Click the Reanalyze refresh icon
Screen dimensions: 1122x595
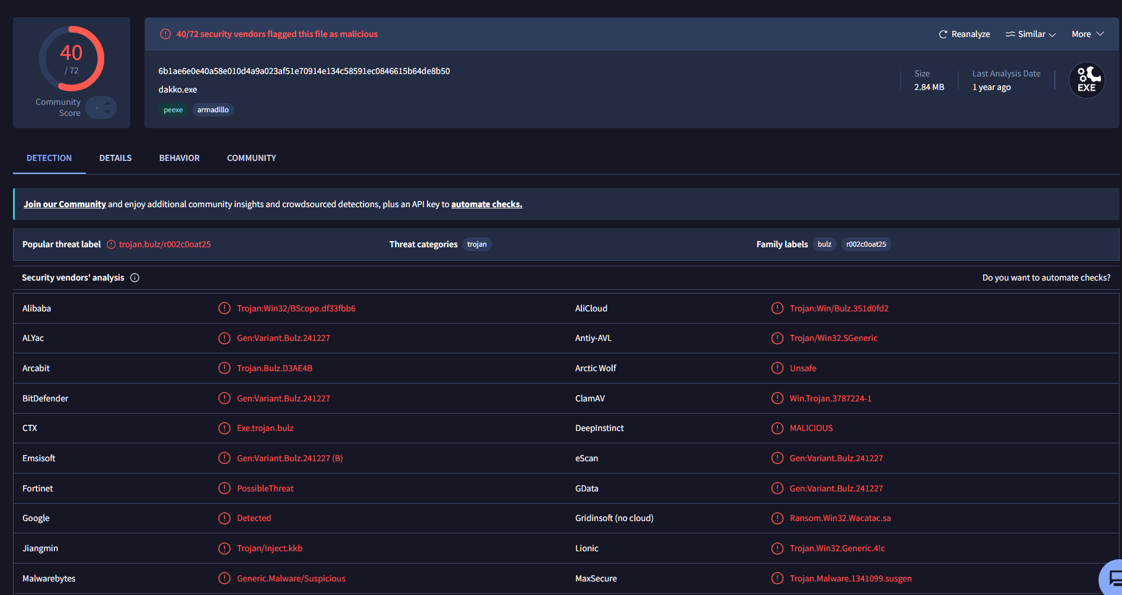click(942, 35)
